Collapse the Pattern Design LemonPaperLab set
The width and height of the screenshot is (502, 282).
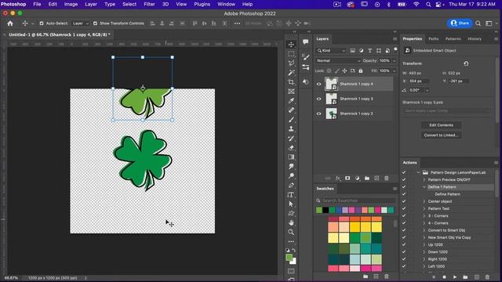click(x=418, y=172)
